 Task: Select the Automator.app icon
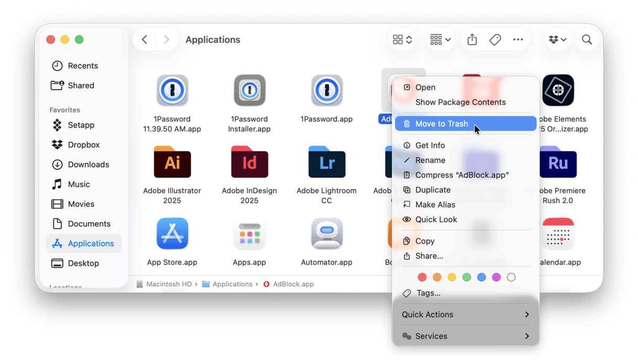click(326, 234)
